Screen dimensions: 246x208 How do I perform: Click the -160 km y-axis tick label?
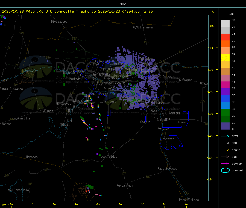click(x=210, y=114)
